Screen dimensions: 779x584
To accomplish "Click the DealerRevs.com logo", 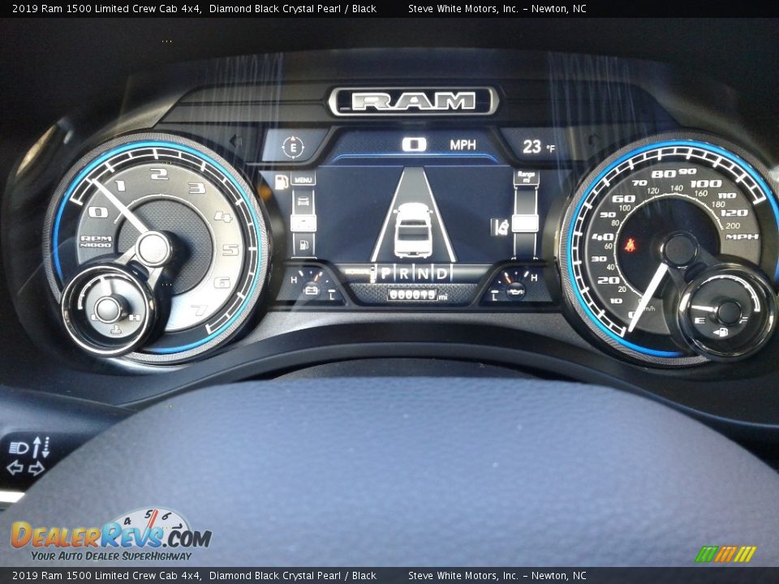I will (x=110, y=535).
